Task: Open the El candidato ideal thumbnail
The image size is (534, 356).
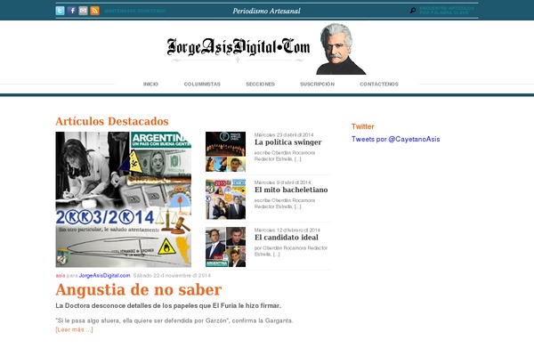Action: pyautogui.click(x=225, y=247)
